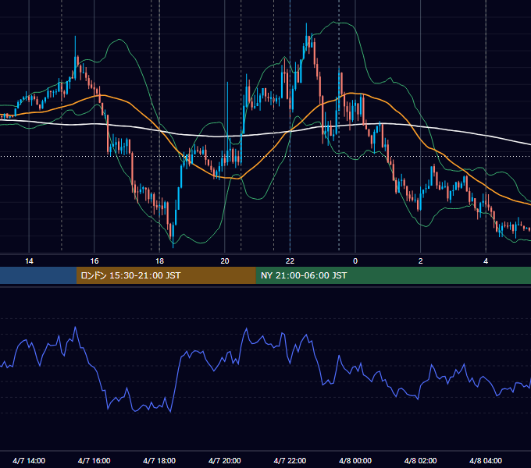The height and width of the screenshot is (468, 531).
Task: Click the 2 hour label on chart axis
Action: [x=421, y=261]
